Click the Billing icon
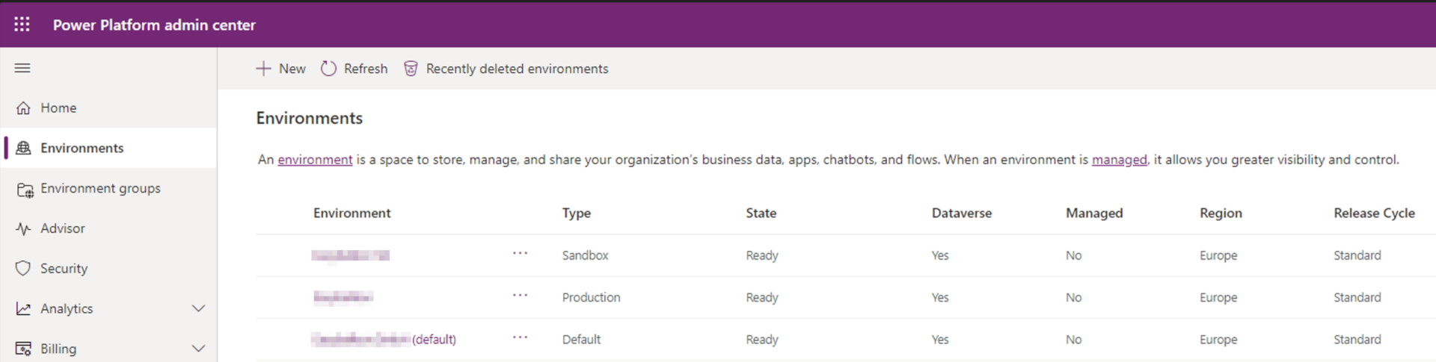 tap(23, 349)
